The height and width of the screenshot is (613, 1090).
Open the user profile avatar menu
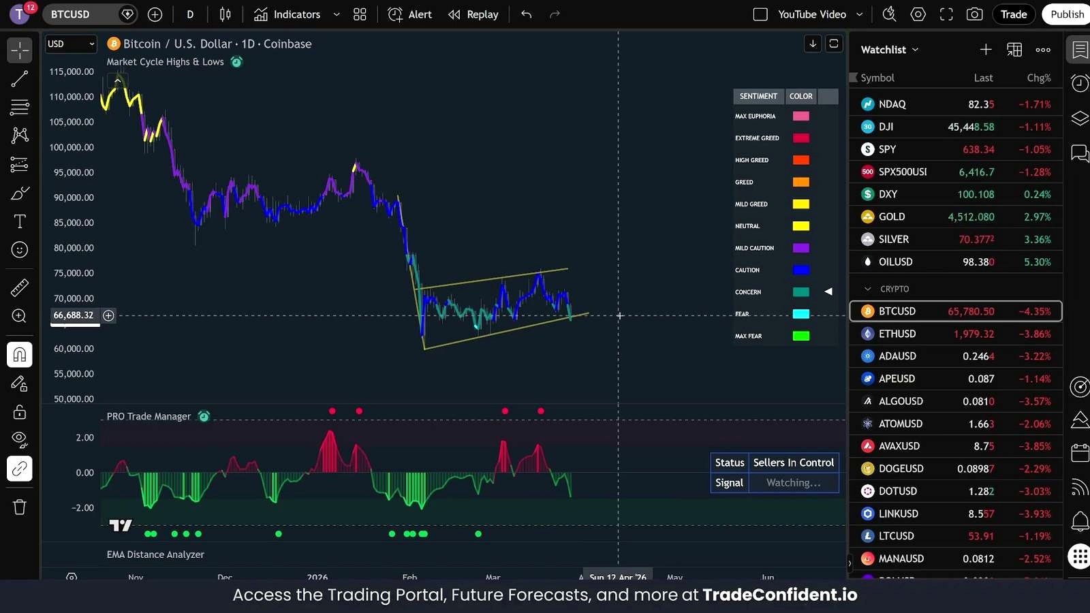[x=20, y=14]
